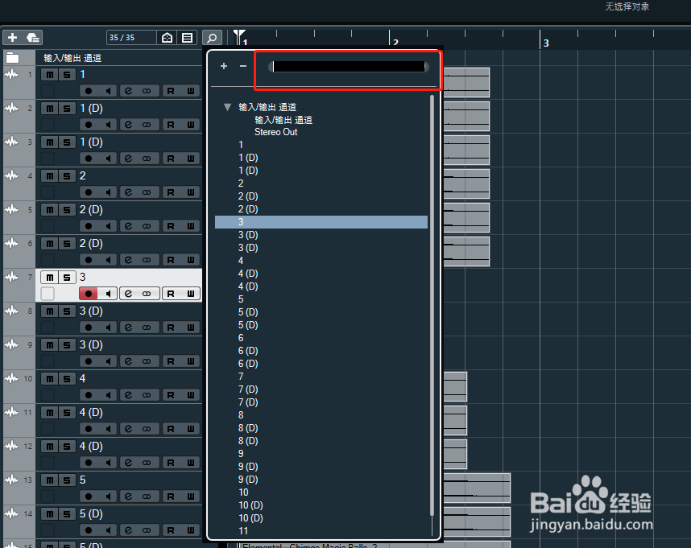Toggle read automation on selected track 3
691x548 pixels.
coord(171,294)
